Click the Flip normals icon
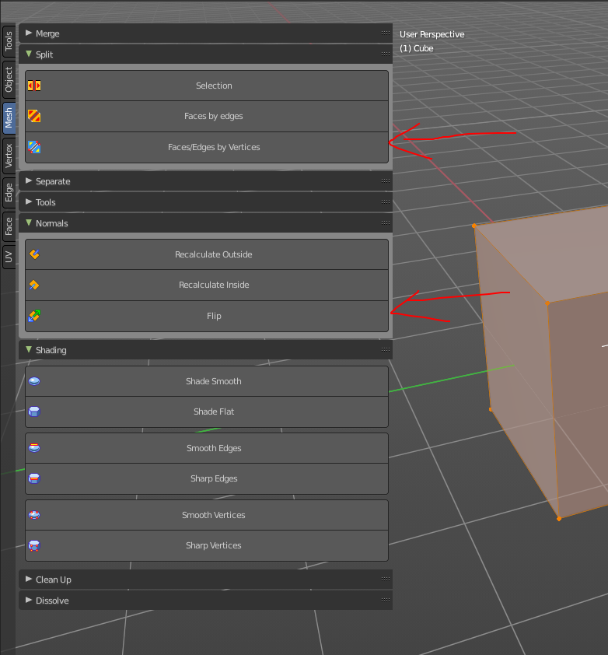Image resolution: width=608 pixels, height=655 pixels. click(34, 316)
